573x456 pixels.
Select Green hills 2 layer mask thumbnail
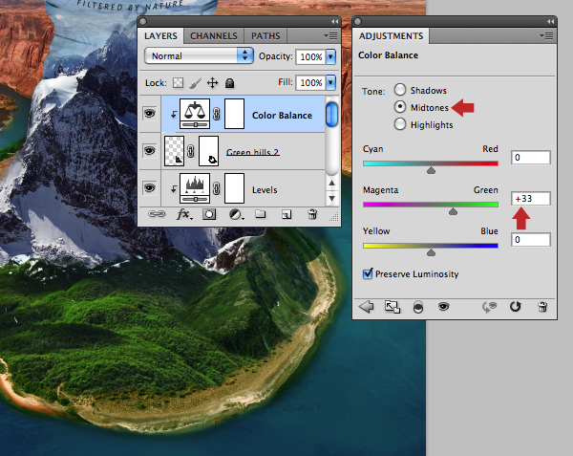tap(208, 151)
